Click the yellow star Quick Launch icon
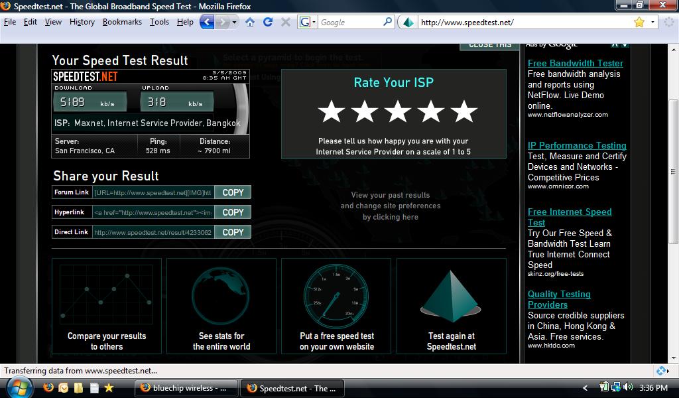The width and height of the screenshot is (679, 398). click(x=109, y=387)
